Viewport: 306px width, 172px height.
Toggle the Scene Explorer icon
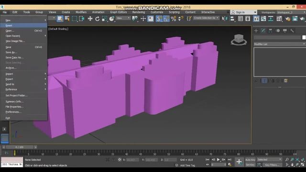coord(240,19)
